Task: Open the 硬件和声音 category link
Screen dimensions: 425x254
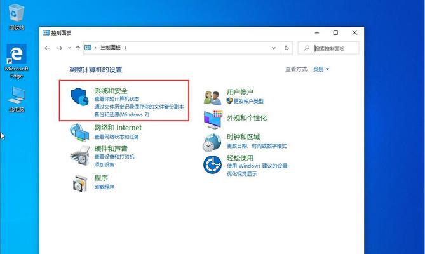Action: [111, 149]
